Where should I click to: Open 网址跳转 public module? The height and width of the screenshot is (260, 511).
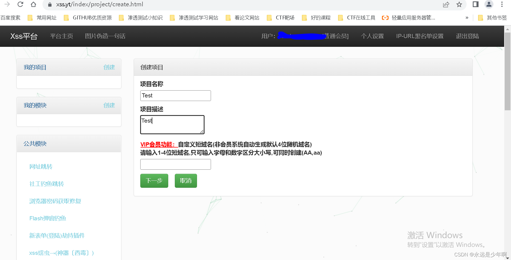(41, 167)
